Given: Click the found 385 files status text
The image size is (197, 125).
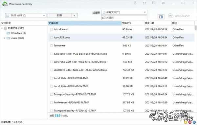Looking at the screenshot, I should coord(59,115).
